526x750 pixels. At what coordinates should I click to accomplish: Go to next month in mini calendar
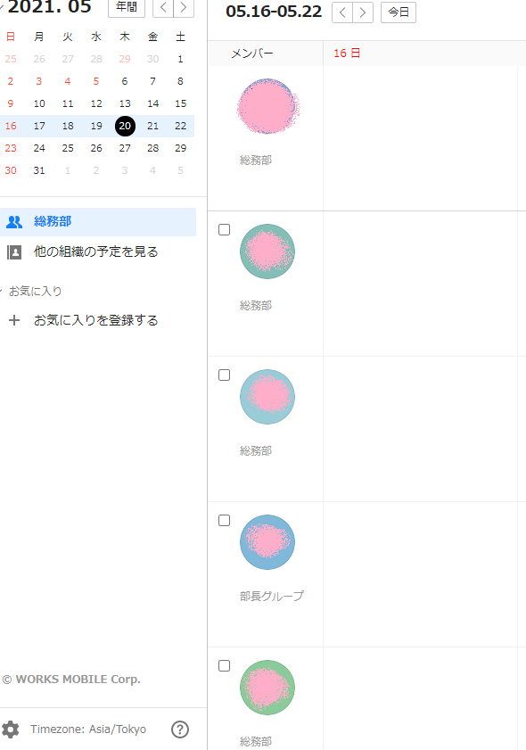point(184,8)
